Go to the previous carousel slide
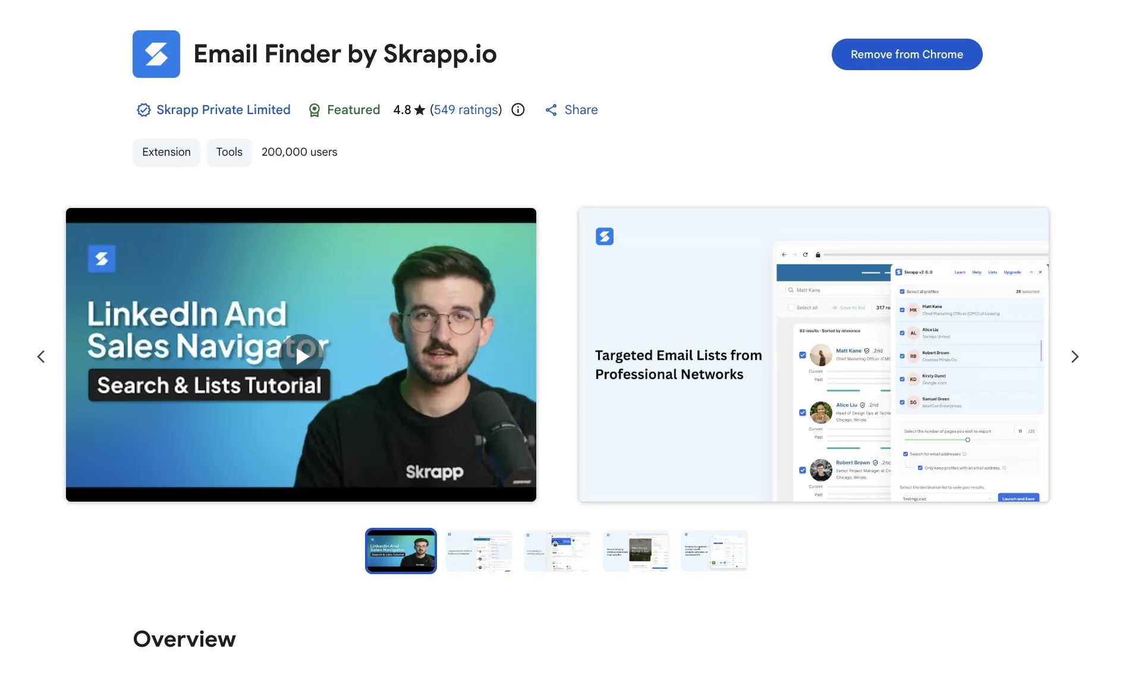Image resolution: width=1132 pixels, height=674 pixels. [41, 357]
